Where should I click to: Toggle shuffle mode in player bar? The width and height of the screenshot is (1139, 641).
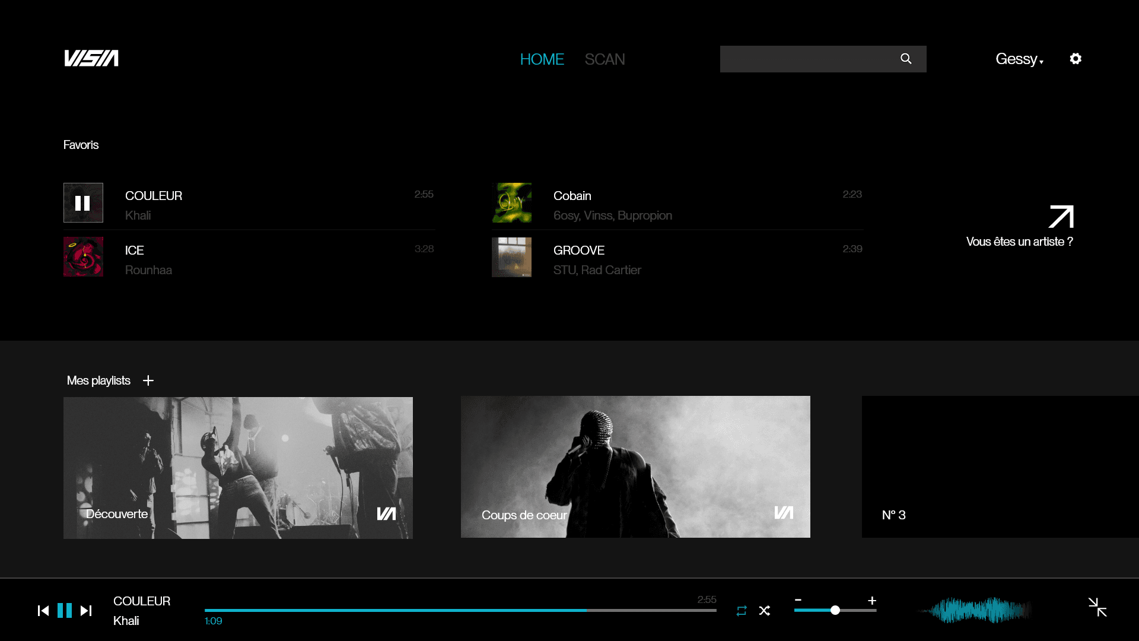coord(765,611)
